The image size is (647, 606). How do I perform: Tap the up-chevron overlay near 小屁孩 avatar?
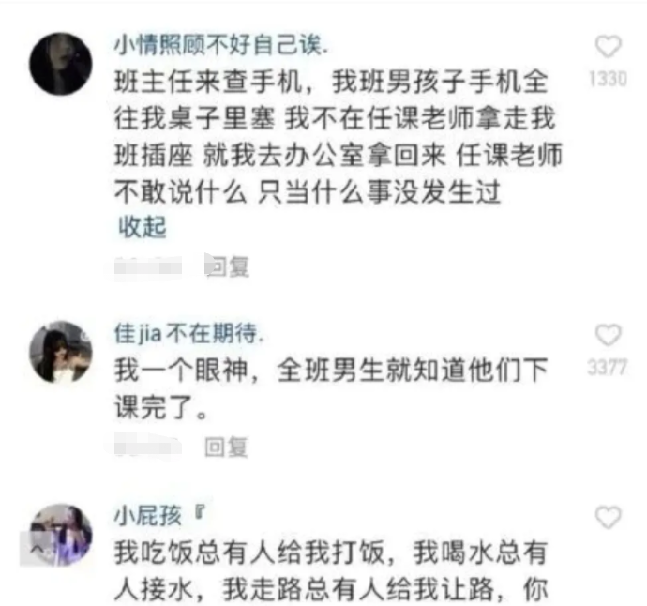[x=37, y=549]
